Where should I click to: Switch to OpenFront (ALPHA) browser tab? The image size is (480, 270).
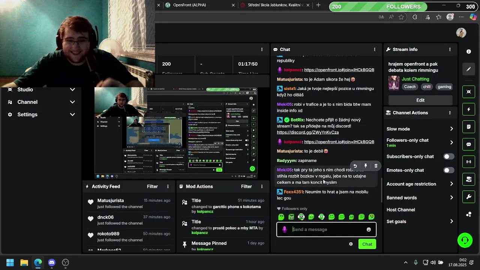click(x=200, y=5)
